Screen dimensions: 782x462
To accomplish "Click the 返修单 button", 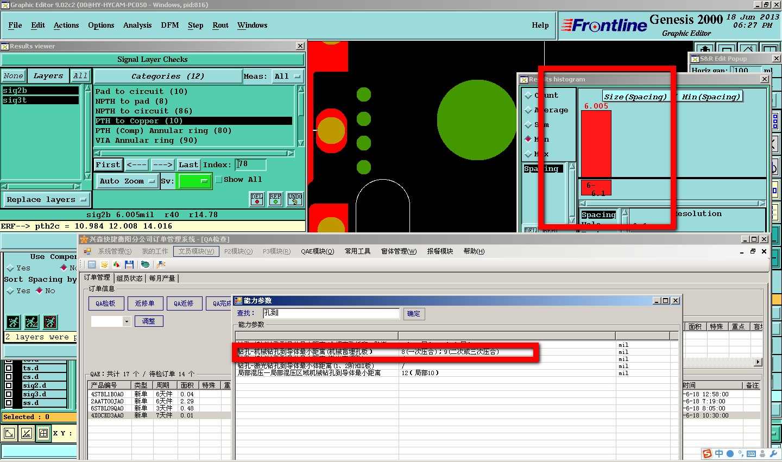I will (145, 303).
